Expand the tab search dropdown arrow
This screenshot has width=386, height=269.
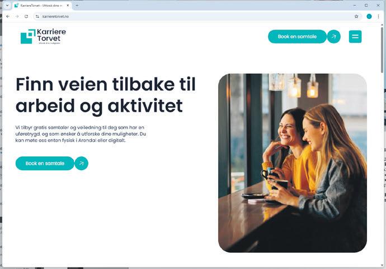(7, 6)
